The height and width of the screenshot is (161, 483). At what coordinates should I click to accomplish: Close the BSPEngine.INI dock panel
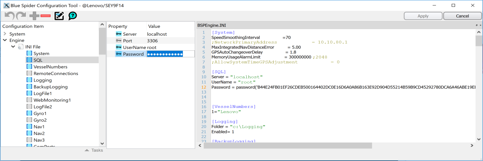480,25
